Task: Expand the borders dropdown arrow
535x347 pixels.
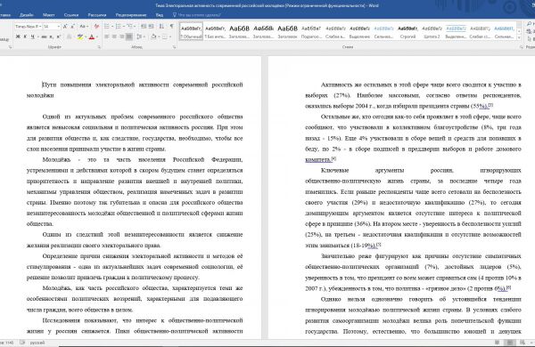Action: pos(170,36)
